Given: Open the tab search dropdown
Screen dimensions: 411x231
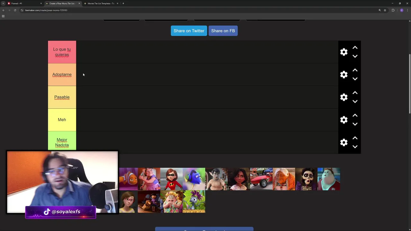Looking at the screenshot, I should pos(3,3).
